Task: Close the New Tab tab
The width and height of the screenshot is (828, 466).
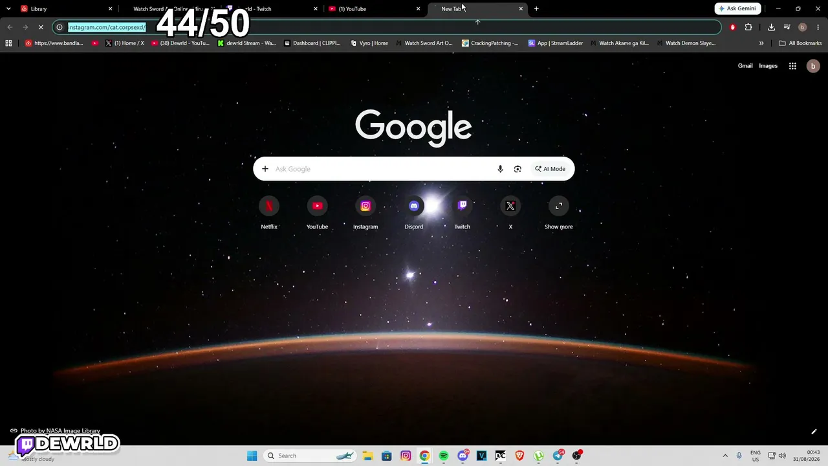Action: [x=521, y=8]
